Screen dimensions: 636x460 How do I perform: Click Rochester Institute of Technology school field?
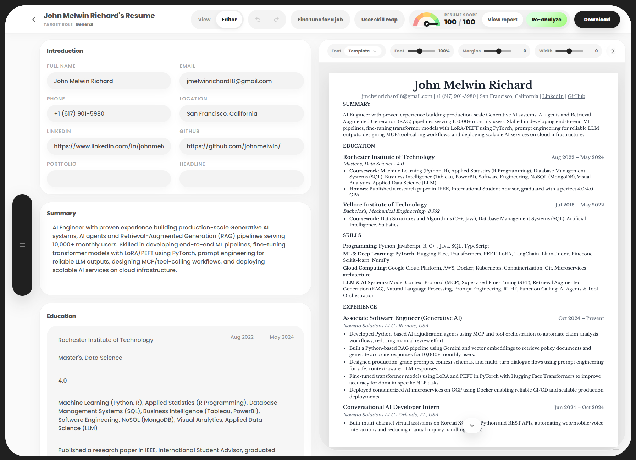click(x=106, y=340)
